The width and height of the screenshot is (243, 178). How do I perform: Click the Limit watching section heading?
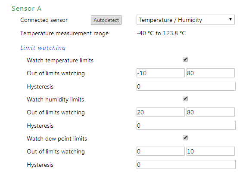click(x=43, y=48)
